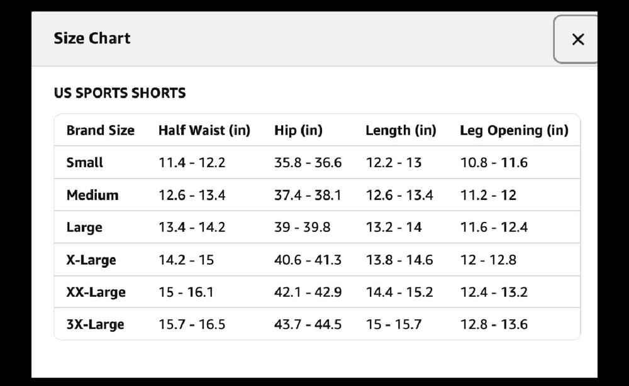Click the X-Large size row label
Image resolution: width=629 pixels, height=386 pixels.
tap(91, 260)
